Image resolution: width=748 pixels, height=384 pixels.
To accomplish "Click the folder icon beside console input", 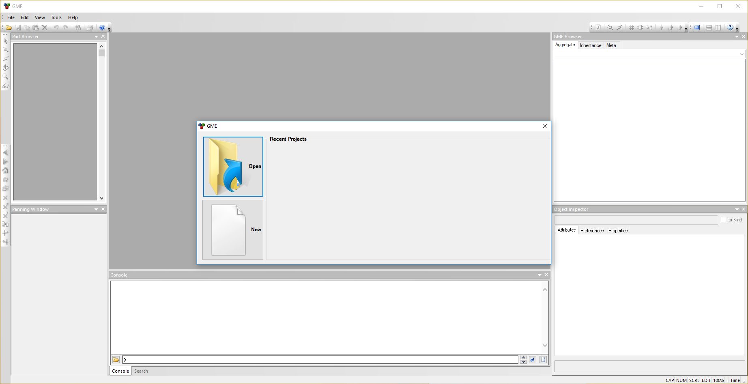I will [x=116, y=360].
